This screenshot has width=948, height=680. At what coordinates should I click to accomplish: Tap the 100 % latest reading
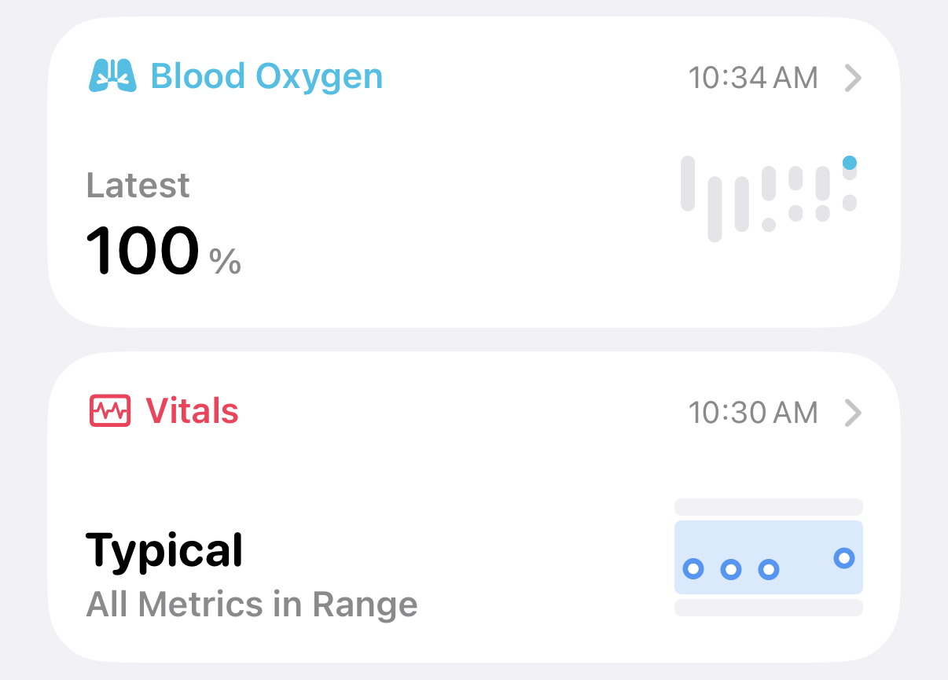point(164,252)
